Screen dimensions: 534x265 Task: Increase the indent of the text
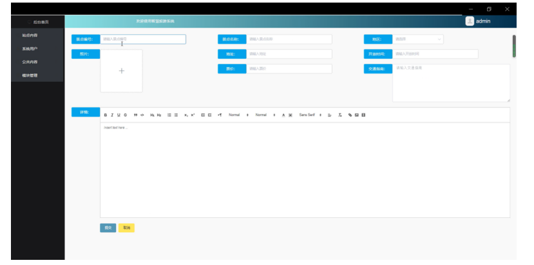pos(210,115)
